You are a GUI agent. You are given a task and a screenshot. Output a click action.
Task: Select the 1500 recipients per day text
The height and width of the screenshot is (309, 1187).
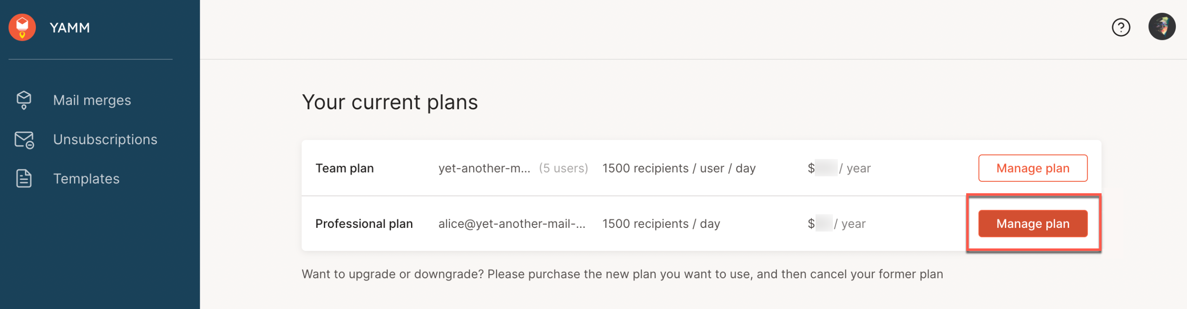[662, 223]
